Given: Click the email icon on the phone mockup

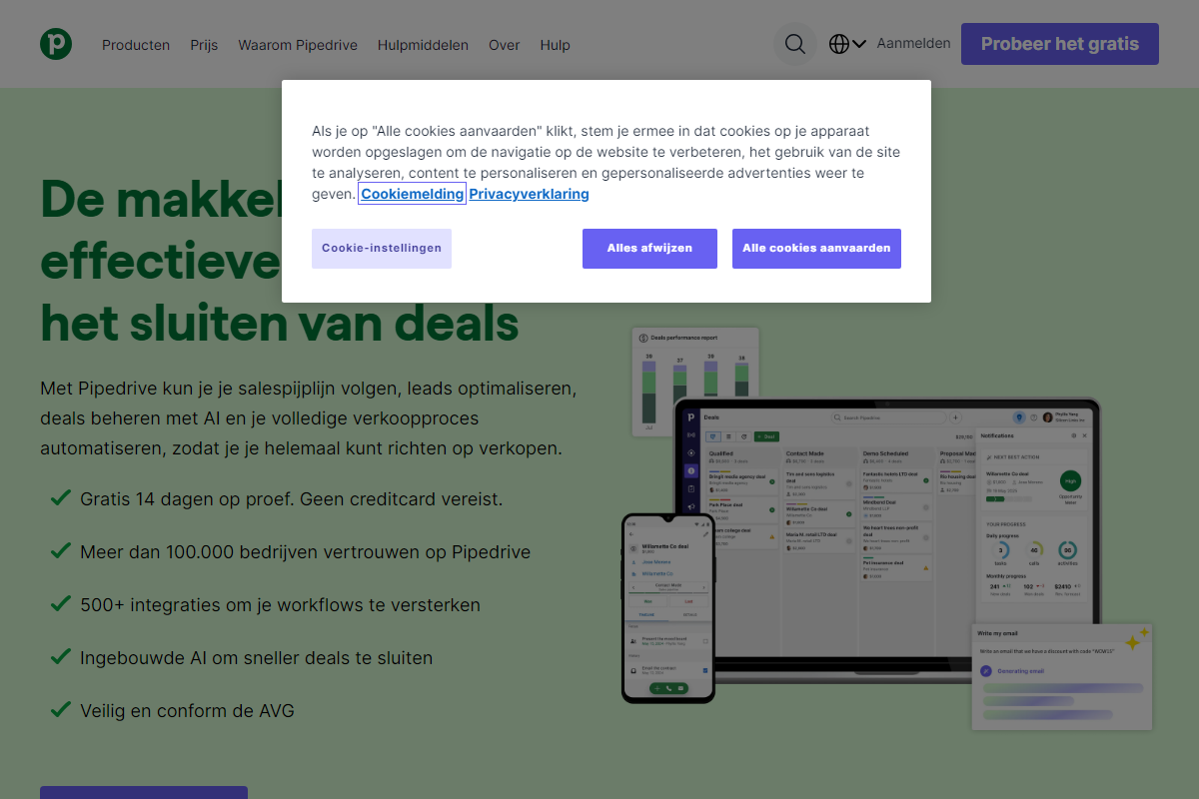Looking at the screenshot, I should click(x=680, y=688).
